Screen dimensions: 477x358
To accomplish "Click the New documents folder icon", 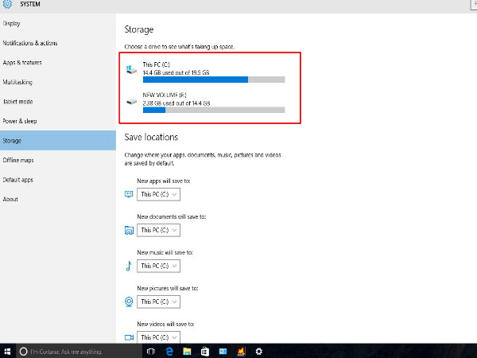I will click(x=129, y=230).
